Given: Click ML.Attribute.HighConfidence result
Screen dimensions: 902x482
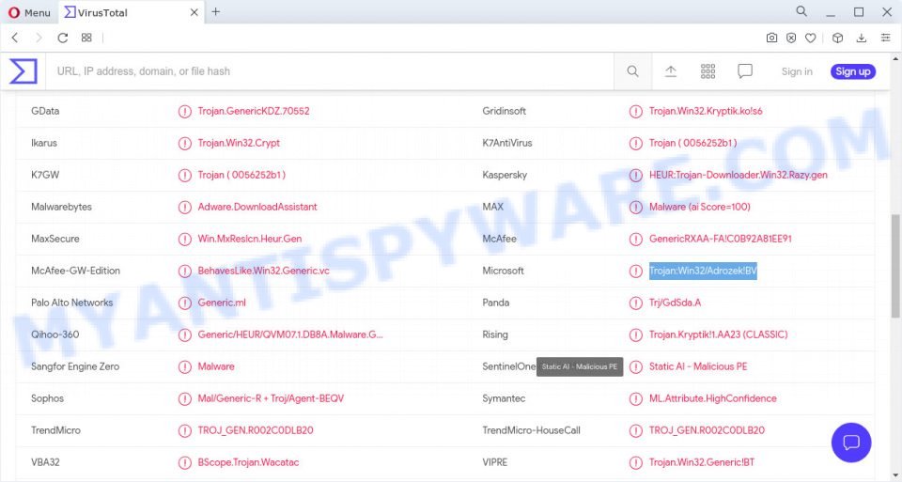Looking at the screenshot, I should point(713,398).
